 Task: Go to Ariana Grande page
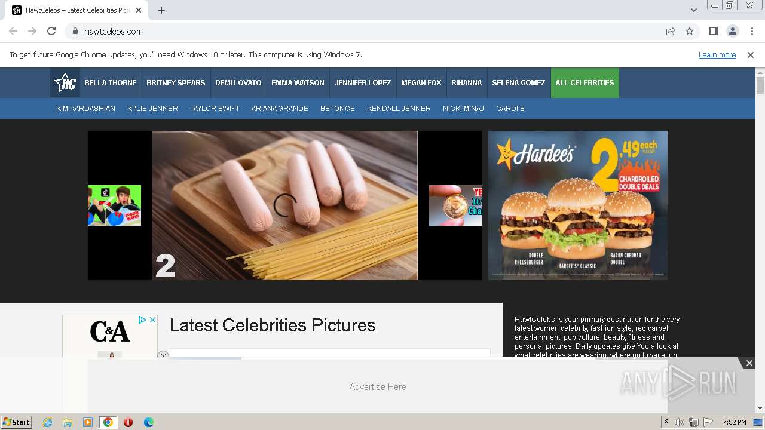[280, 109]
